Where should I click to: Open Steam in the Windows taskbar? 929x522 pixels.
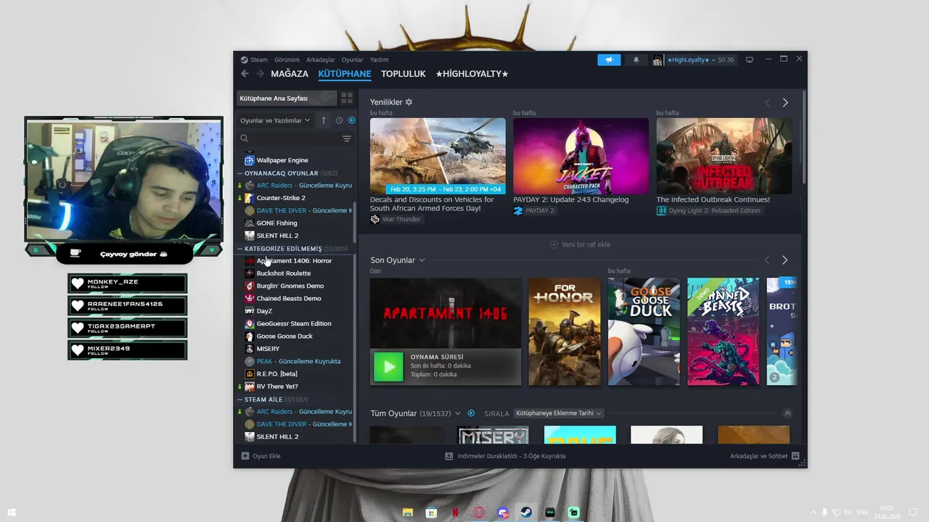coord(526,513)
